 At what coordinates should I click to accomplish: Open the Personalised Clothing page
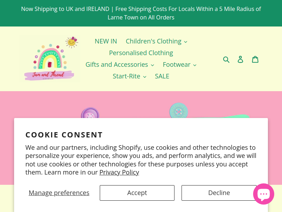[141, 53]
